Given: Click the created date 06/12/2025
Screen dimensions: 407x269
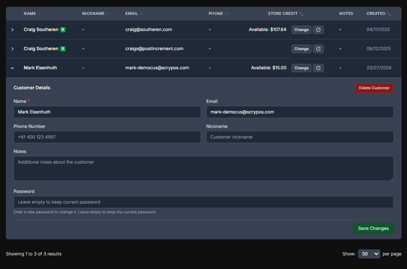Looking at the screenshot, I should click(x=379, y=48).
